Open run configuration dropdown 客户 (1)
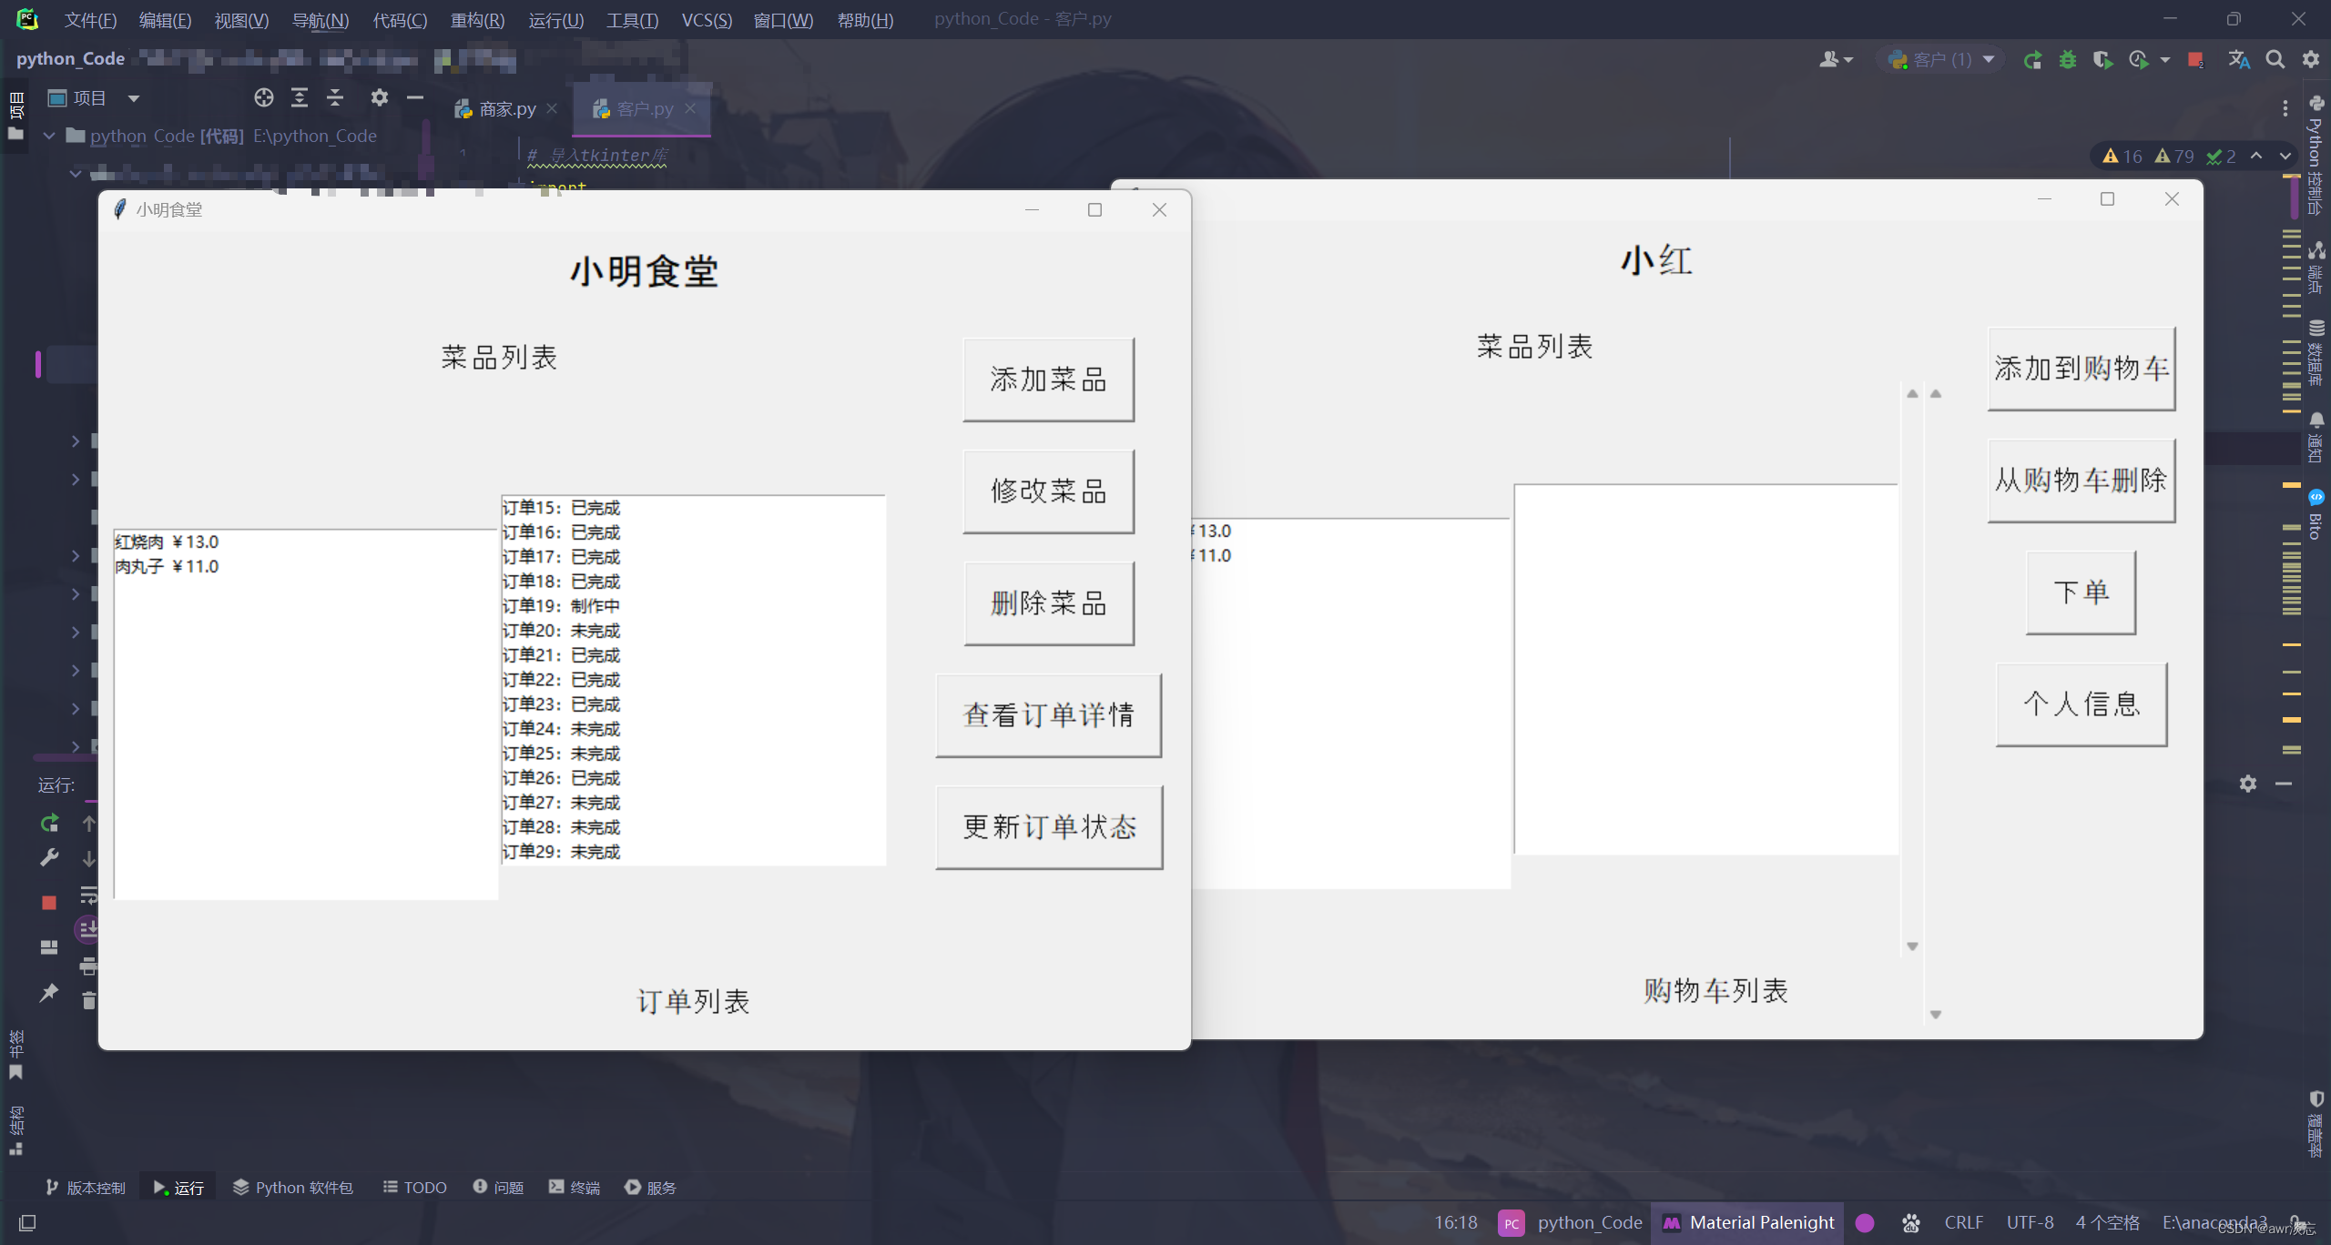The image size is (2331, 1245). click(1939, 59)
